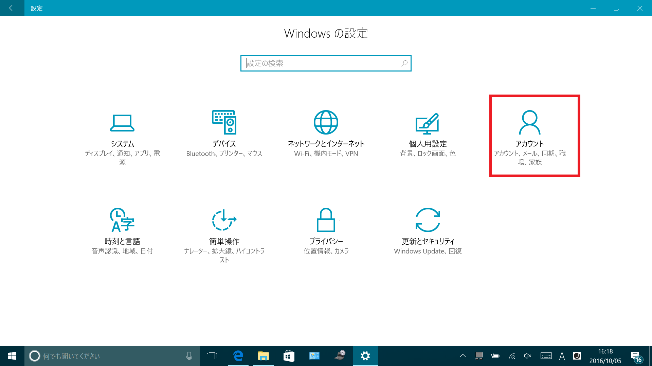Screen dimensions: 652x366
Task: Click the magnifier icon in search box
Action: [404, 63]
